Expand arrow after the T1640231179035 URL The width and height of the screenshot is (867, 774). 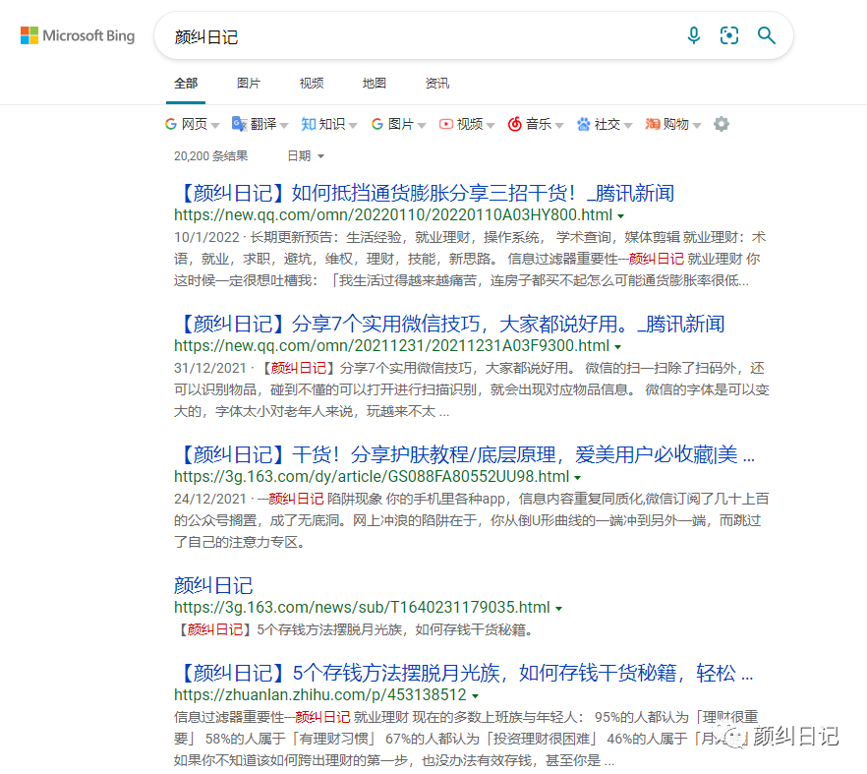pos(559,609)
